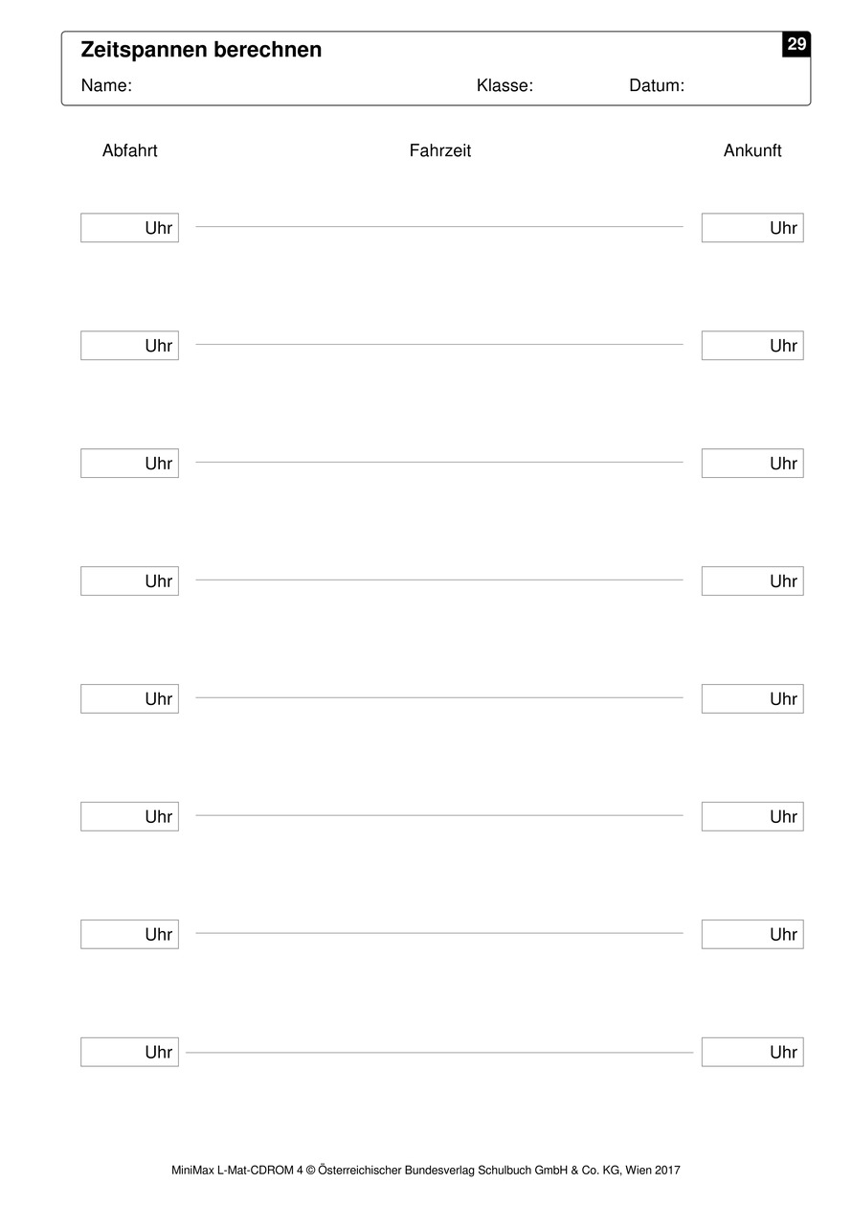This screenshot has height=1206, width=852.
Task: Click the Datum field label
Action: [x=657, y=85]
